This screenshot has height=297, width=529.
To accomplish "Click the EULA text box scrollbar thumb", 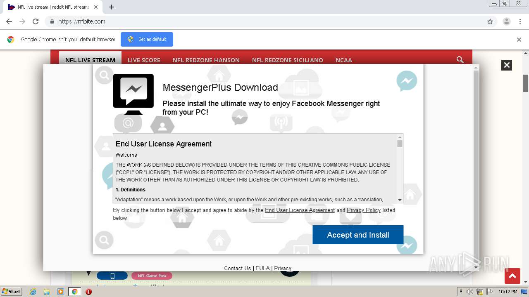I will tap(400, 144).
